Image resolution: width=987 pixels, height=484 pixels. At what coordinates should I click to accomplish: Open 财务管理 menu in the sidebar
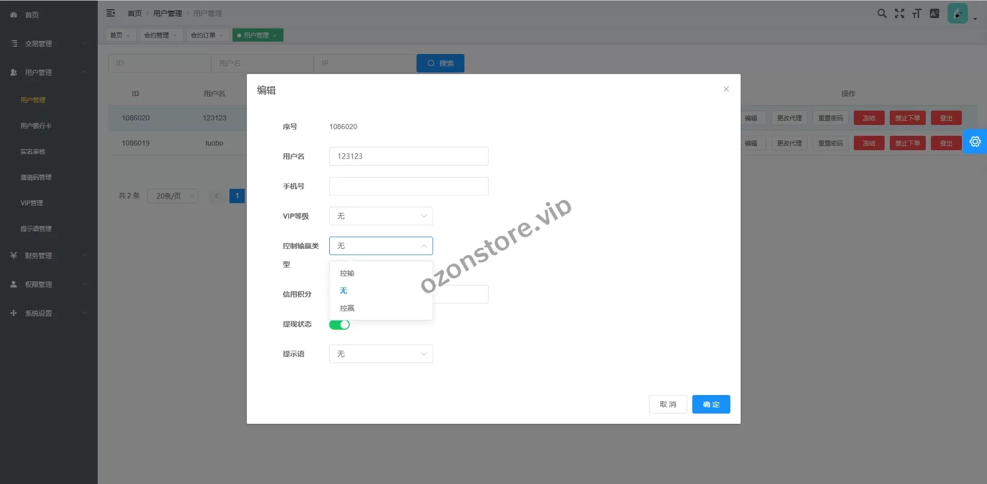(x=39, y=256)
